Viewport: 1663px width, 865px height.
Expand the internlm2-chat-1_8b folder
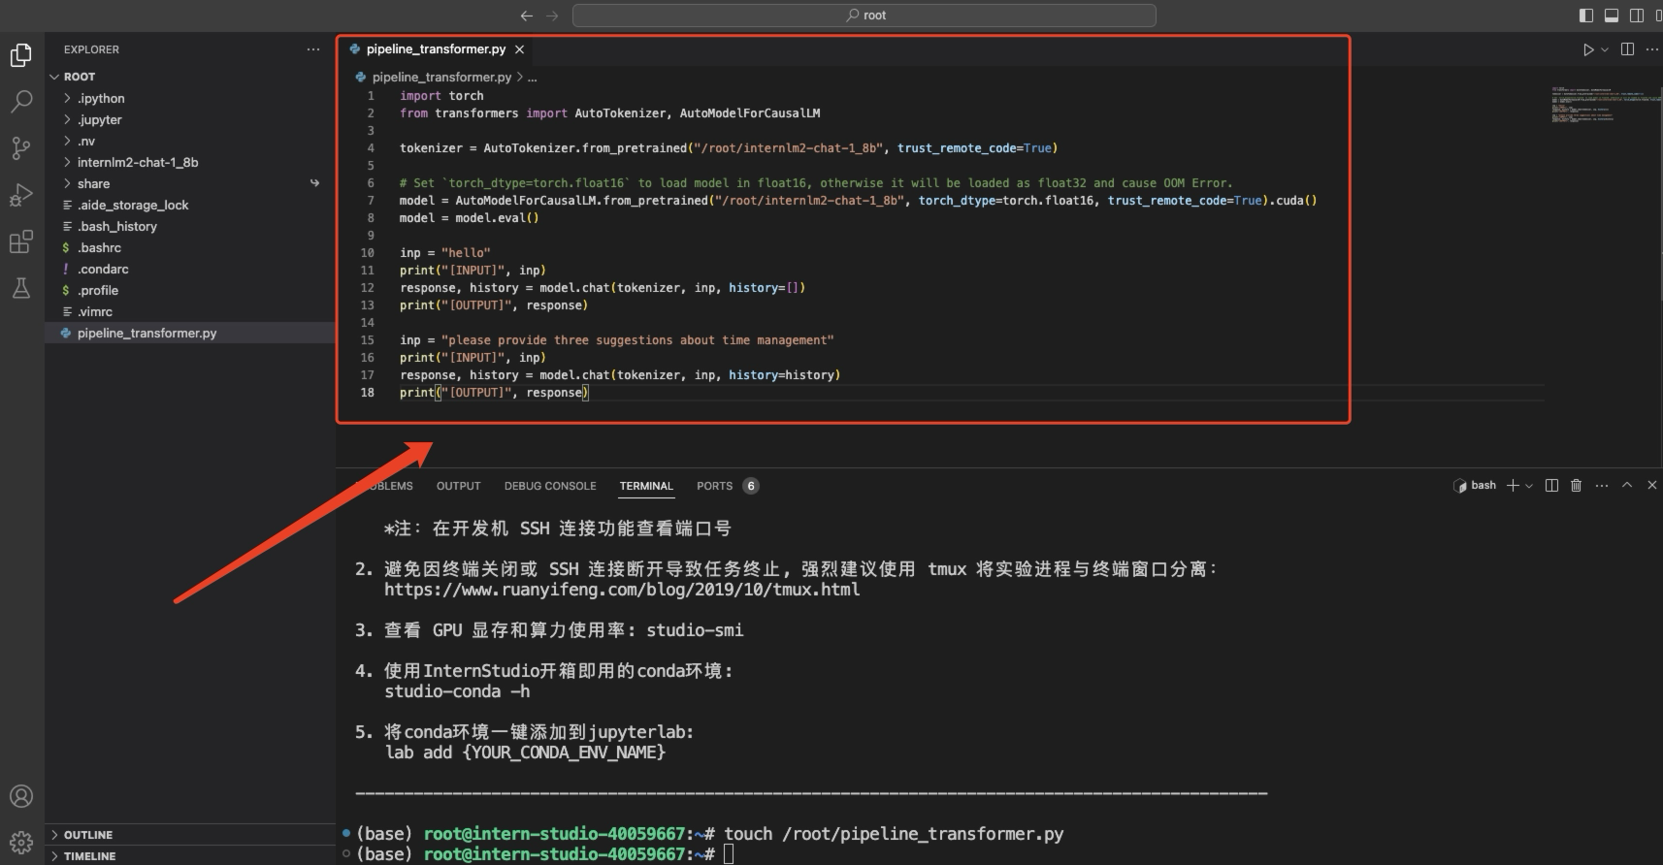coord(190,162)
